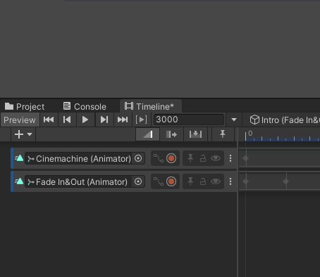Switch to the Project tab
320x277 pixels.
coord(25,107)
